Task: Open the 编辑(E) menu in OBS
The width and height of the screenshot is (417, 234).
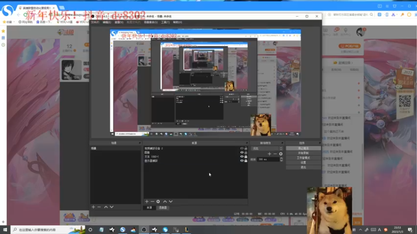Action: click(x=107, y=22)
